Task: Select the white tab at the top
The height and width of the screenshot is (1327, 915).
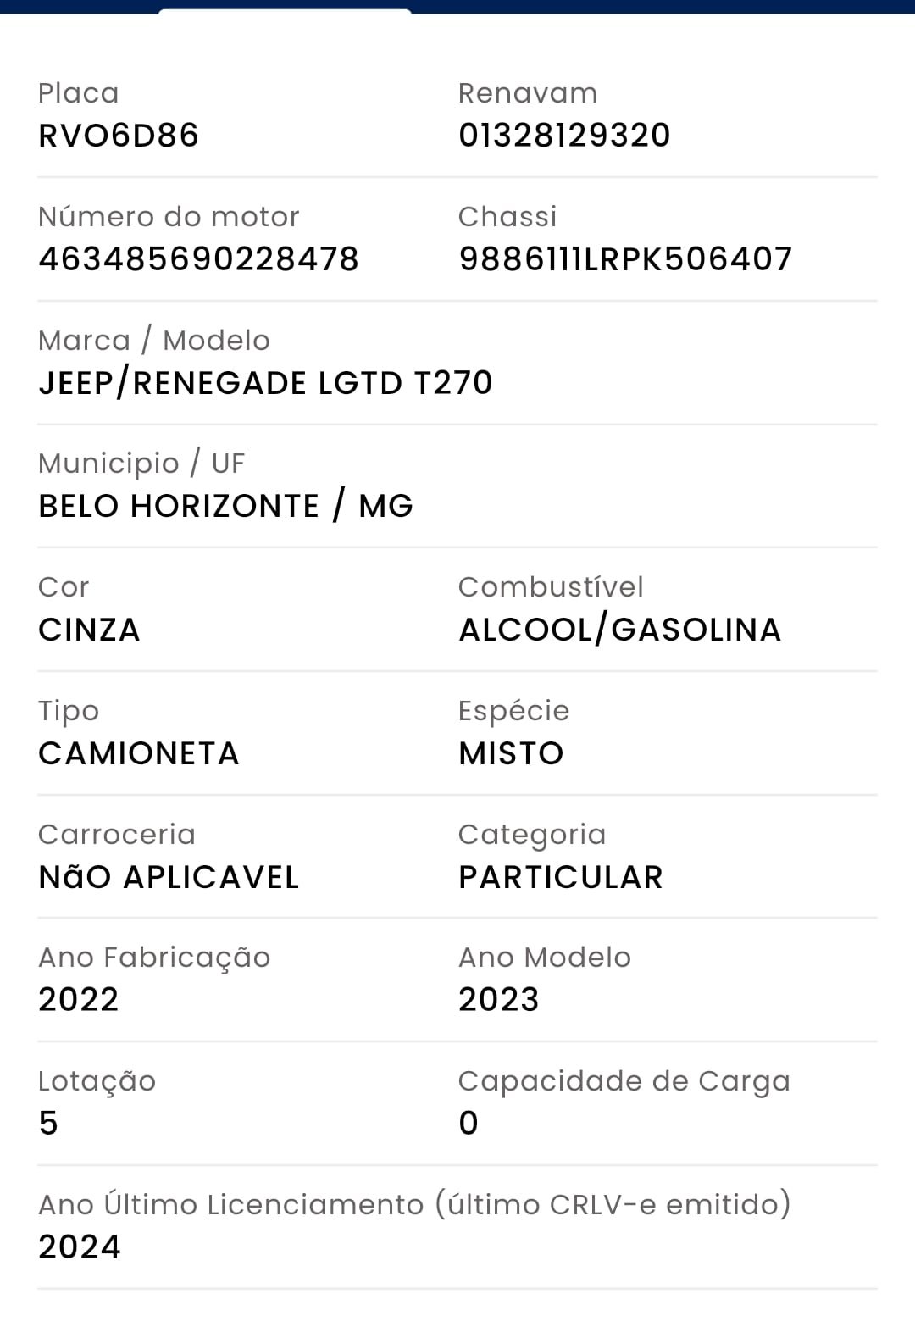Action: 285,11
